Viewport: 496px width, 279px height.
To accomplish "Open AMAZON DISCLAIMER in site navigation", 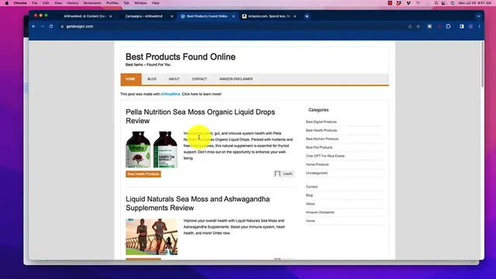I will [236, 79].
